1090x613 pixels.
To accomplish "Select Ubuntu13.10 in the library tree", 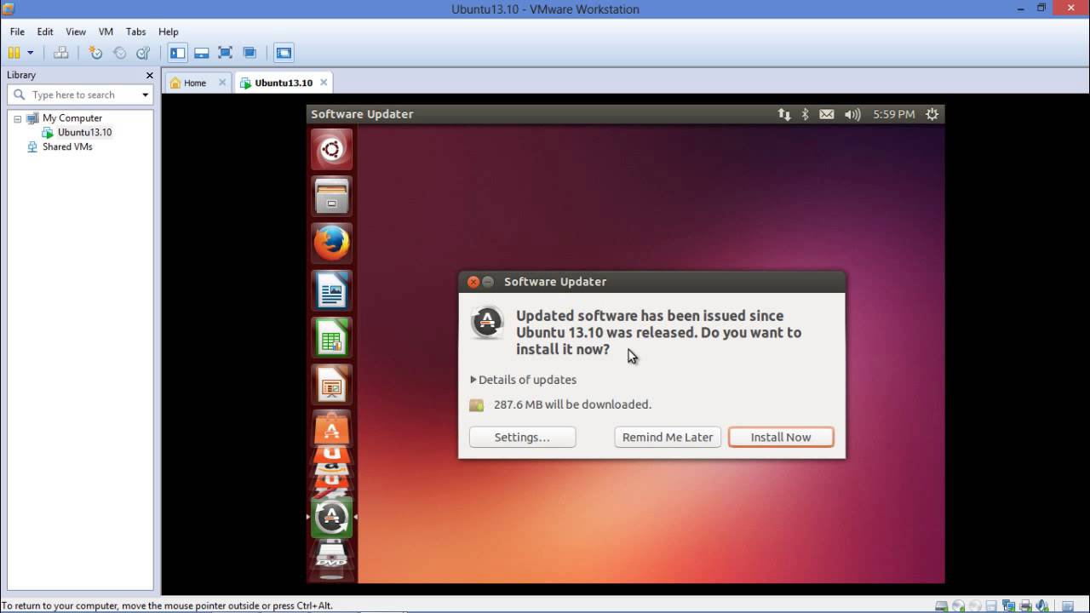I will click(x=84, y=132).
